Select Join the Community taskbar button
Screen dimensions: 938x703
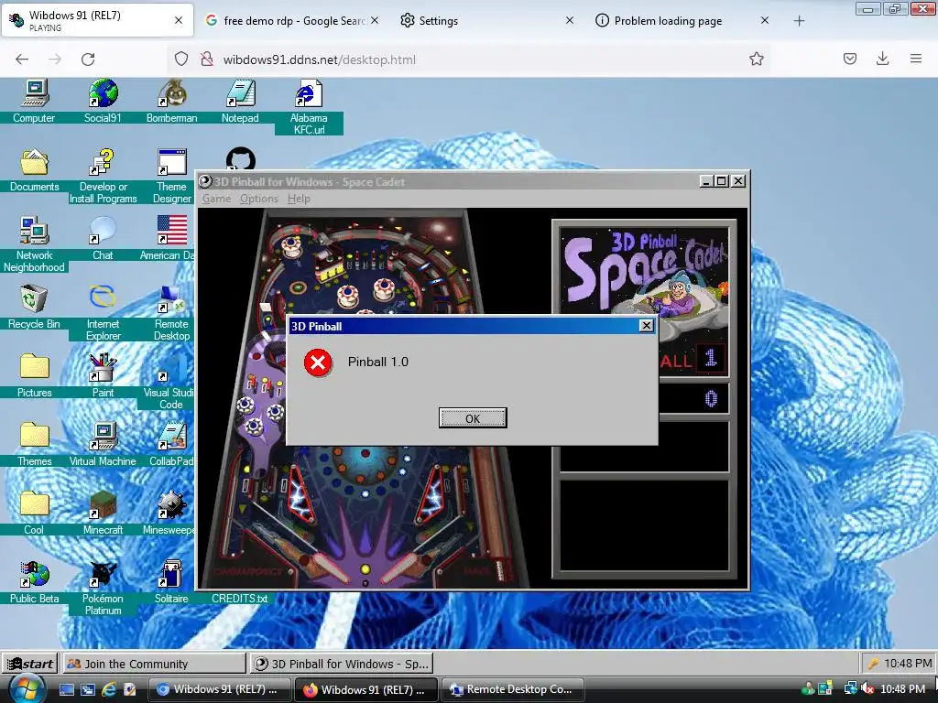point(154,664)
